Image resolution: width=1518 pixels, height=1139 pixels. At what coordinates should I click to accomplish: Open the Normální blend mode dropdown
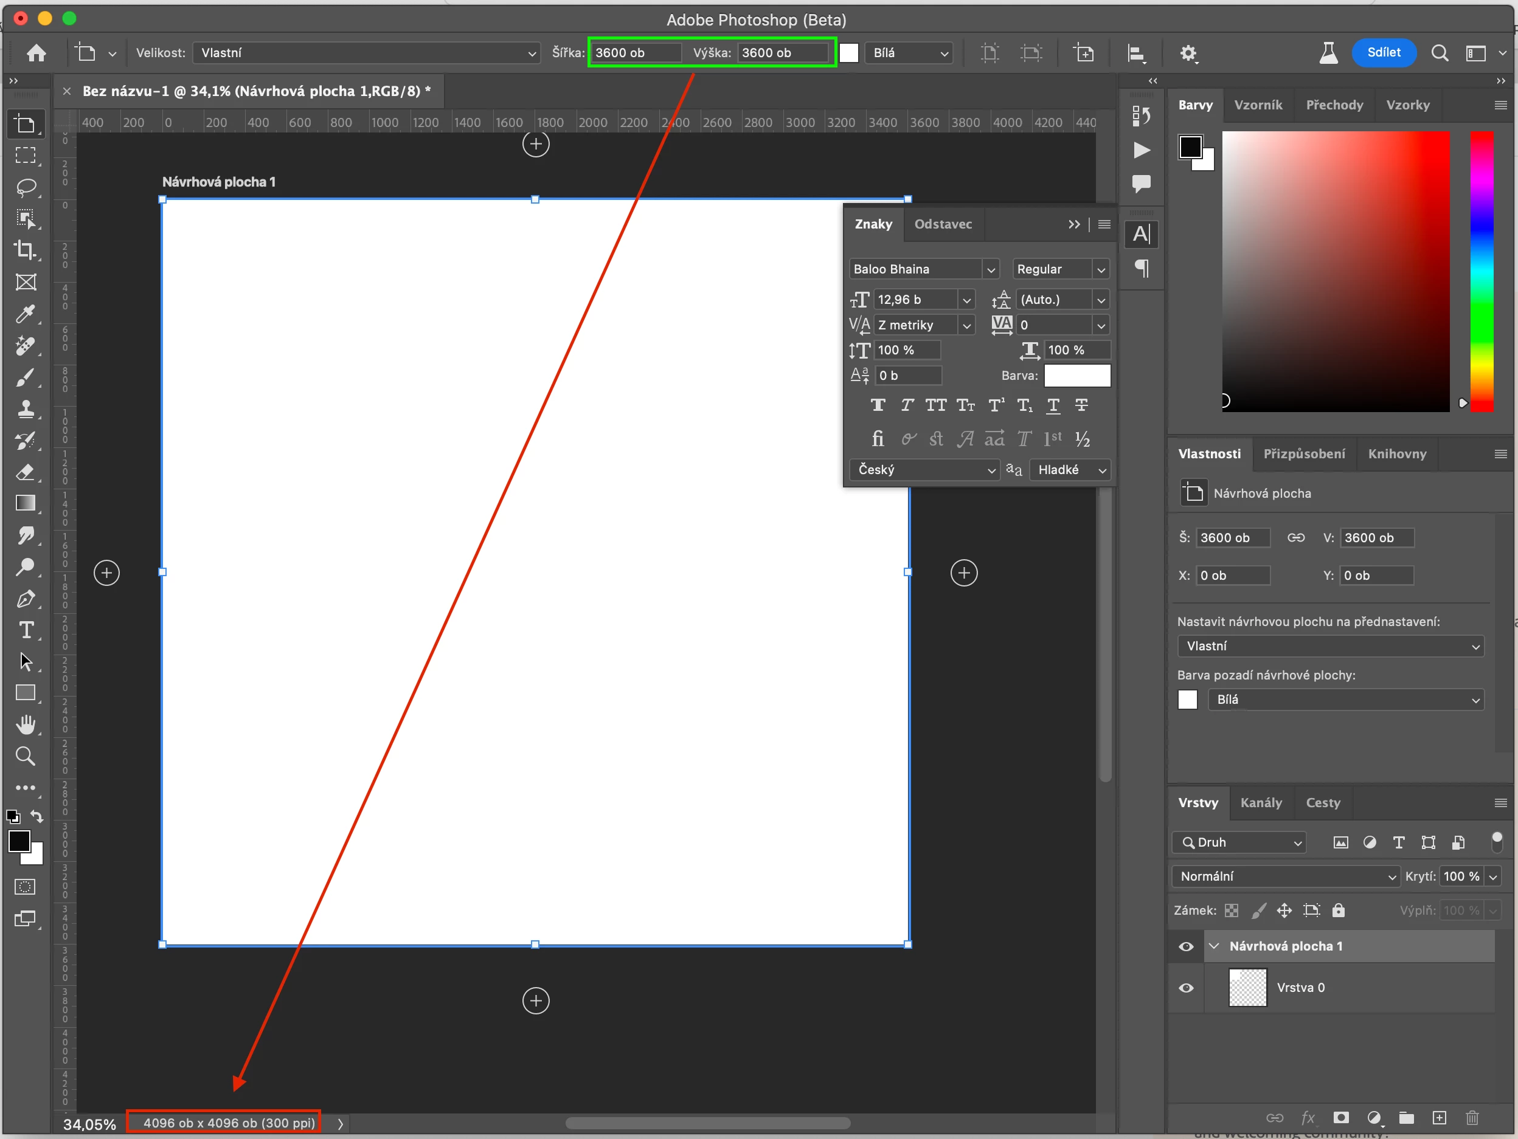point(1284,876)
